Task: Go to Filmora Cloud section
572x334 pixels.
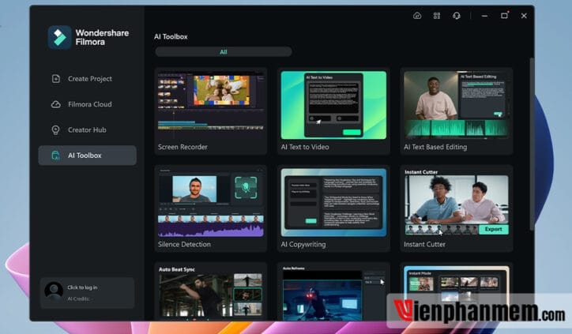Action: tap(88, 104)
